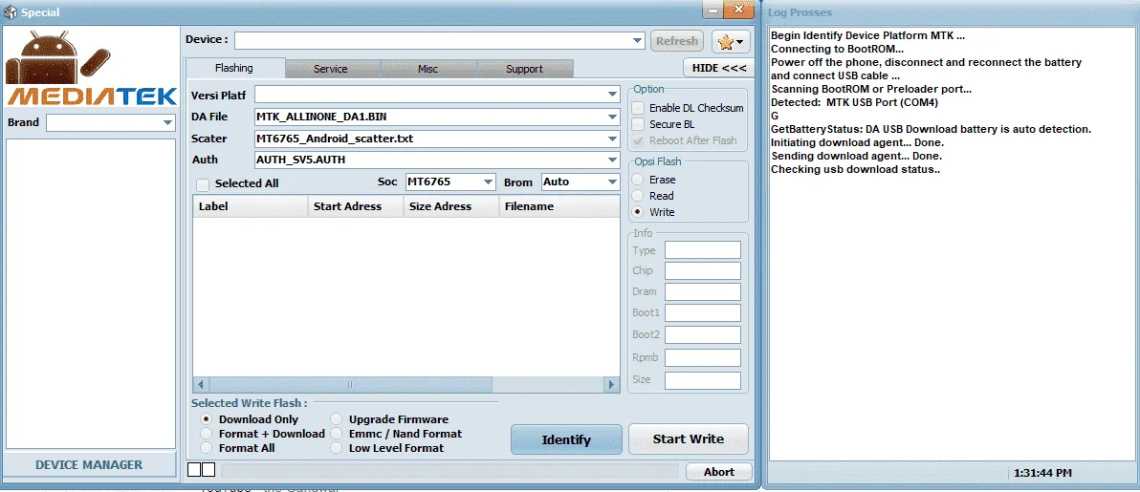Click the Dram info field
The width and height of the screenshot is (1140, 492).
click(x=702, y=292)
